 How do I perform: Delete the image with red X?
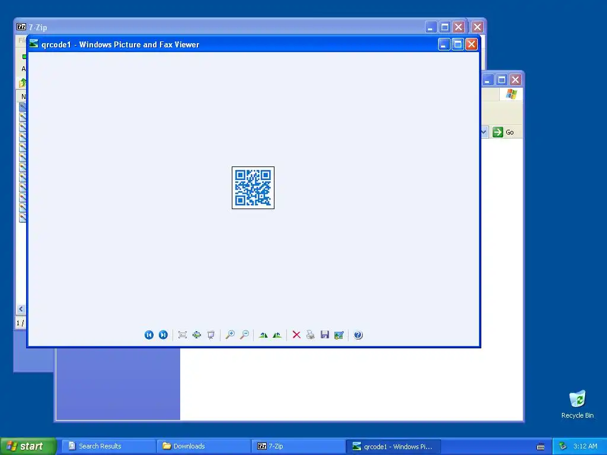tap(296, 335)
